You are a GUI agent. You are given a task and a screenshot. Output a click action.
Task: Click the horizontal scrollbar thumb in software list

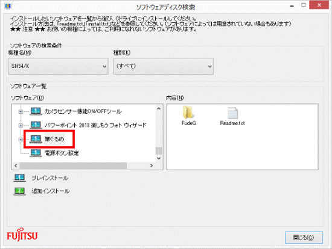(73, 165)
